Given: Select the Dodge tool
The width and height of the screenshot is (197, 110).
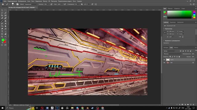Looking at the screenshot, I should [2, 29].
